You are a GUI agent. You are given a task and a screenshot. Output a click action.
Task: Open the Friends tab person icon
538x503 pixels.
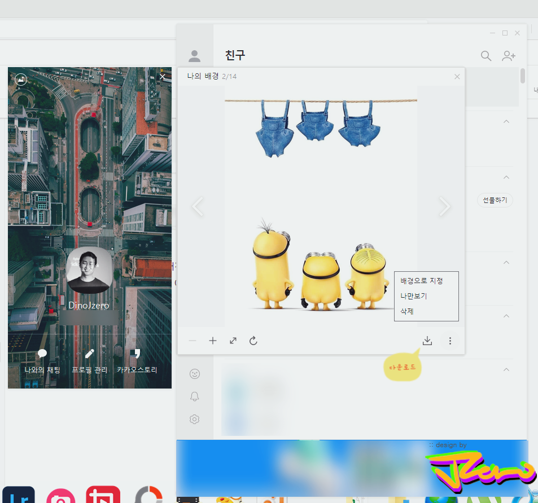[x=194, y=56]
